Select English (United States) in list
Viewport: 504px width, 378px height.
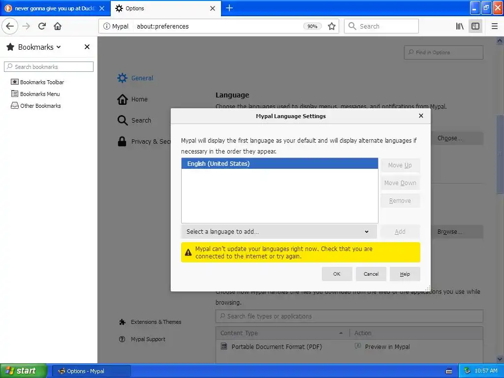point(280,163)
